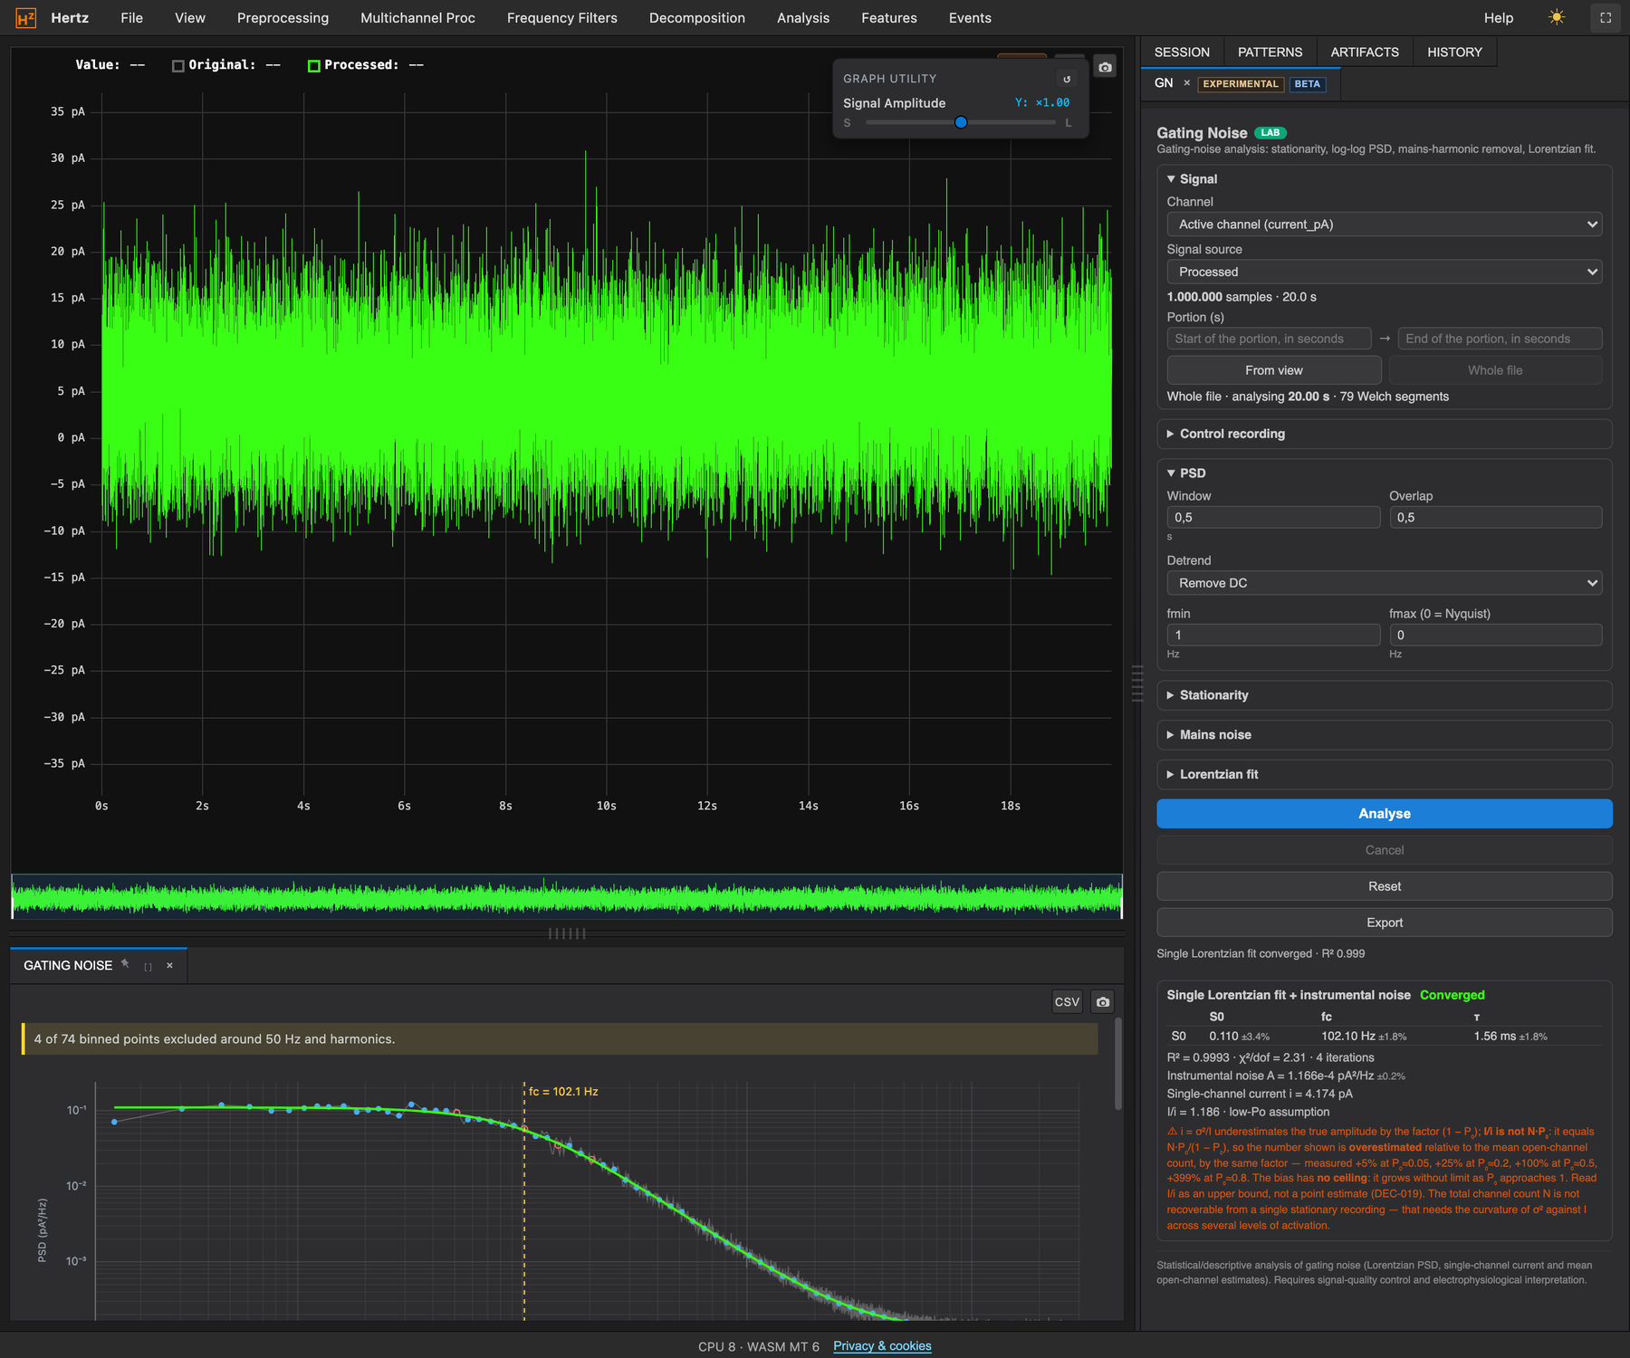Toggle the Original signal checkbox
This screenshot has height=1358, width=1630.
point(178,65)
